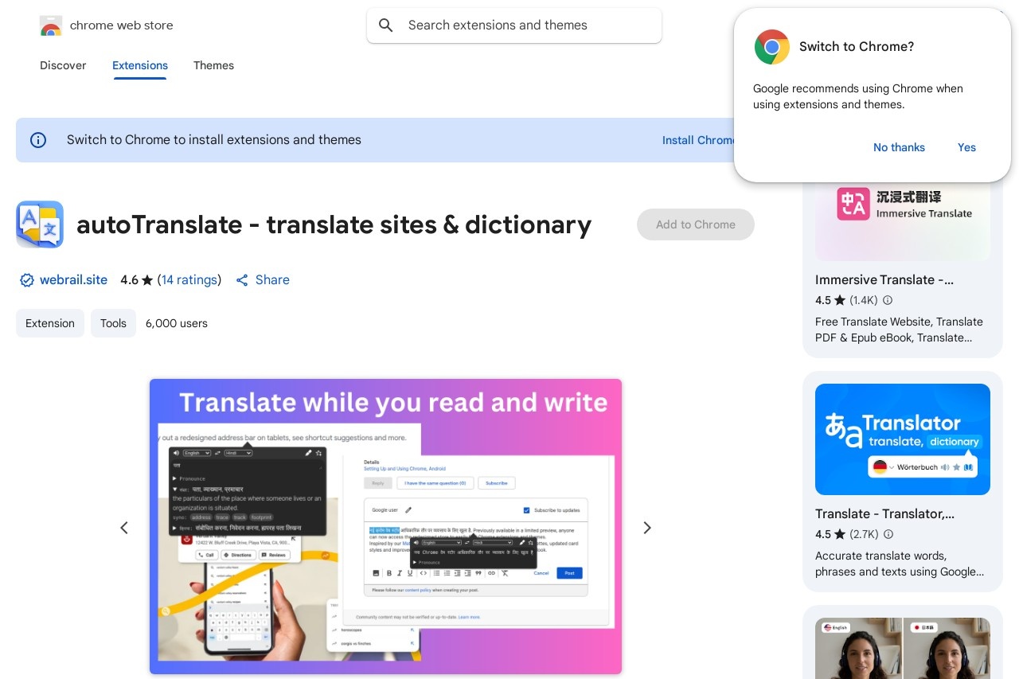Click the 6,000 users text
Image resolution: width=1019 pixels, height=679 pixels.
(177, 323)
